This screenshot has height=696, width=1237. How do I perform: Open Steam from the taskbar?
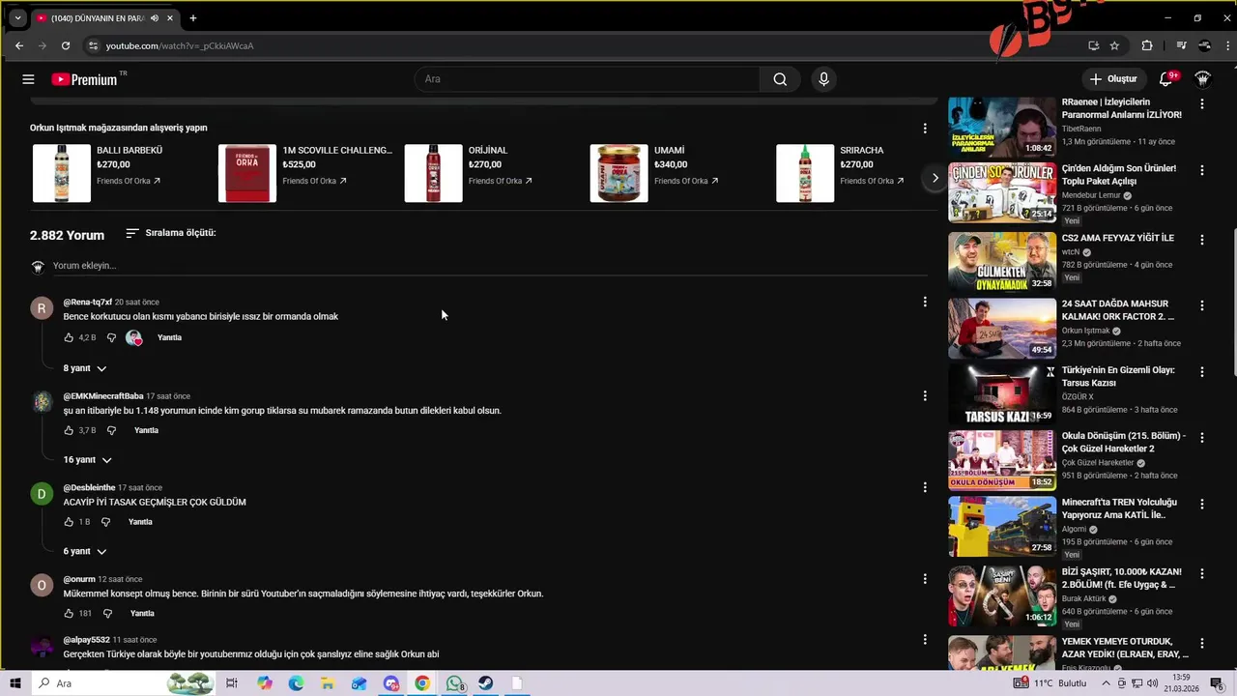[x=486, y=683]
